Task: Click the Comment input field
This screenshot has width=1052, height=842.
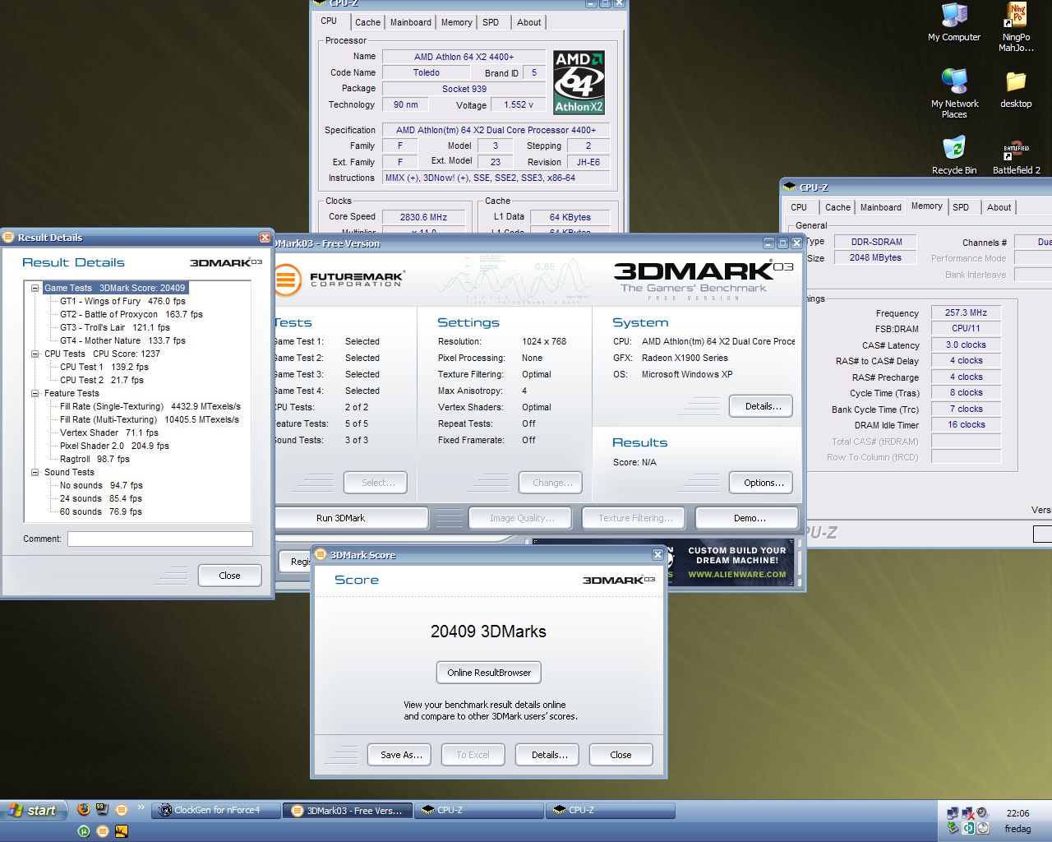Action: point(160,539)
